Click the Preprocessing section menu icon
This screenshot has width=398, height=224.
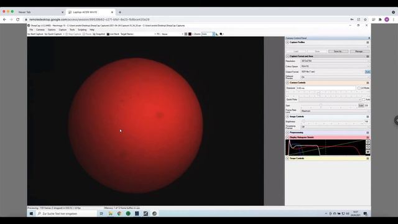click(x=368, y=133)
